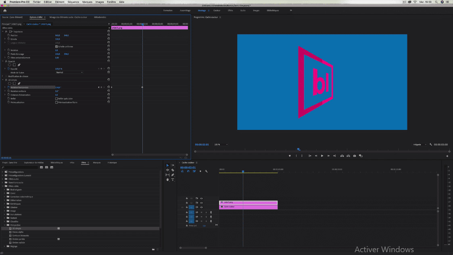Create ellipse mask under 3D simple

[x=10, y=84]
